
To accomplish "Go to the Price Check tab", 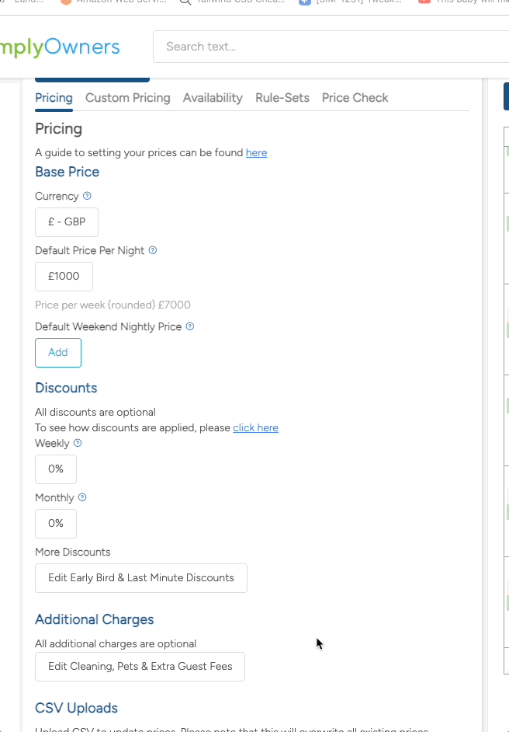I will point(355,97).
